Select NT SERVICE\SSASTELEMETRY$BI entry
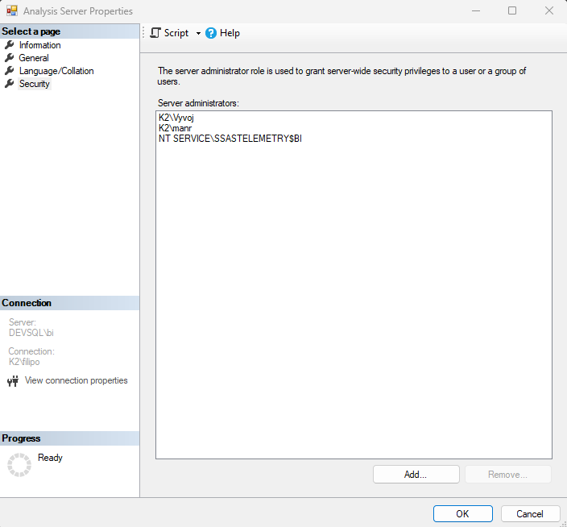Screen dimensions: 567x527 [230, 139]
